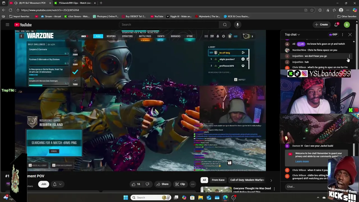359x202 pixels.
Task: Open the YouTube guide hamburger menu
Action: [8, 25]
